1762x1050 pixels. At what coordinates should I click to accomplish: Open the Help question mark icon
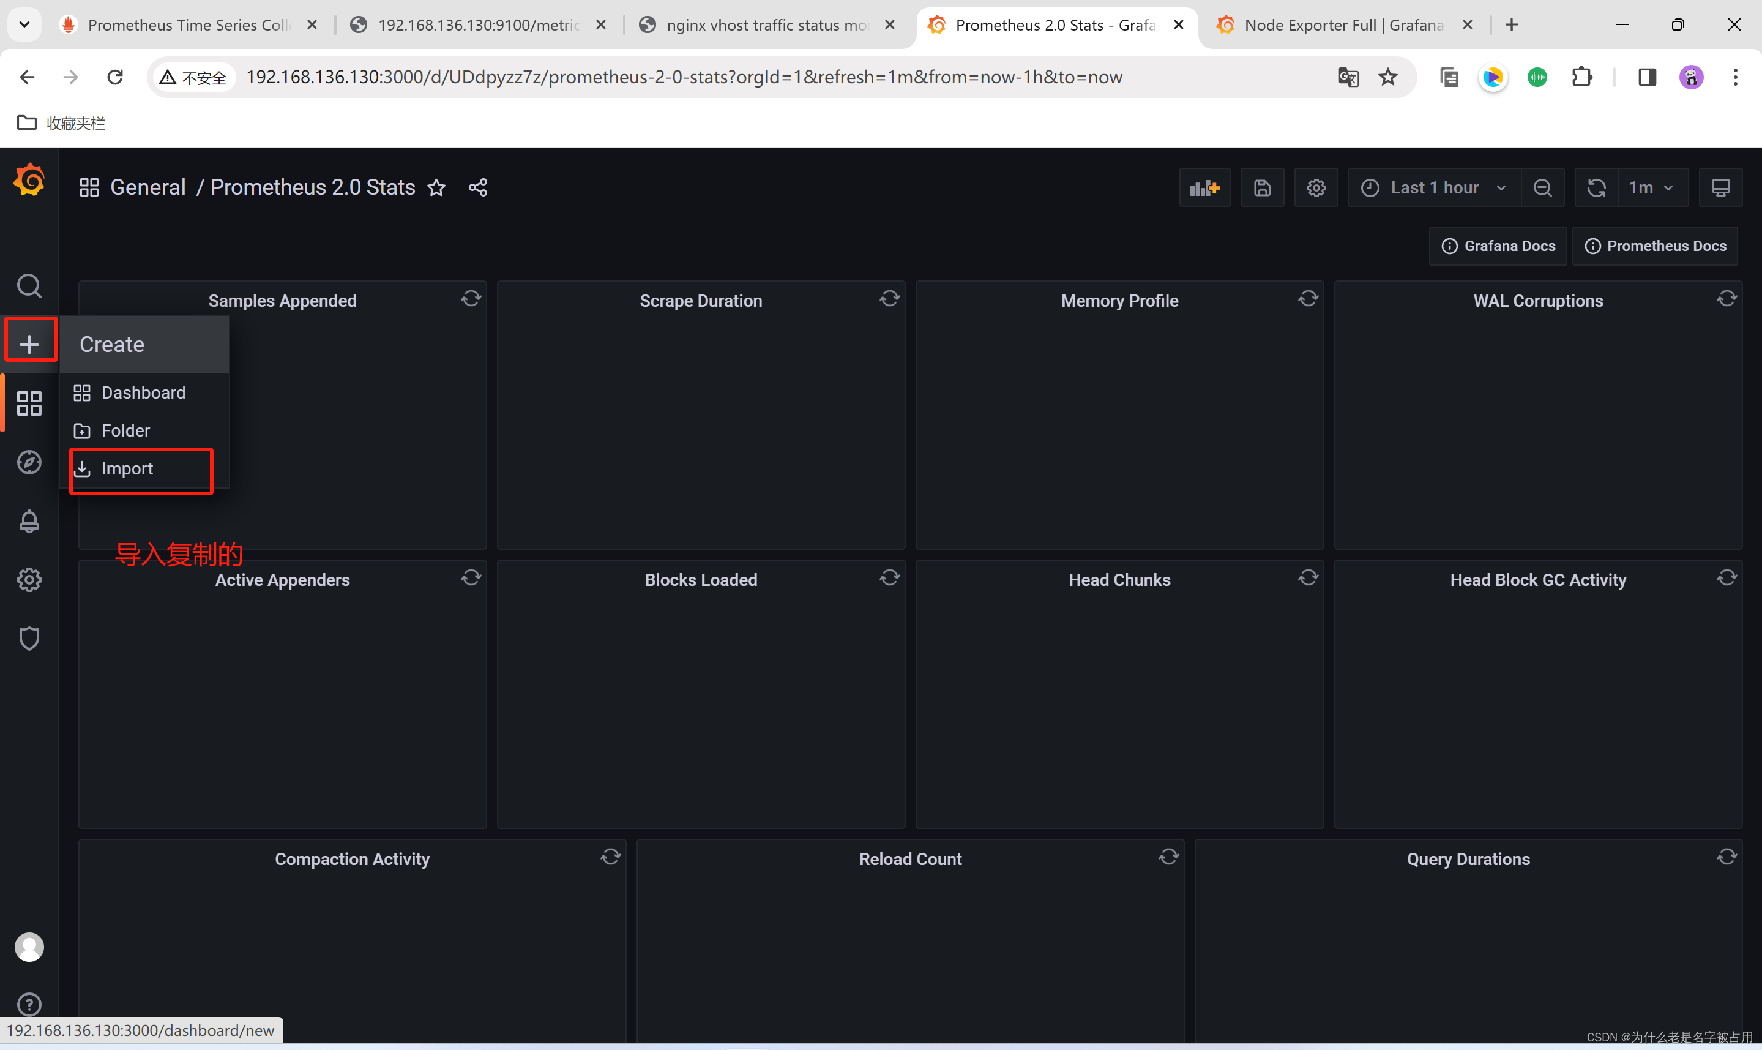click(29, 1005)
